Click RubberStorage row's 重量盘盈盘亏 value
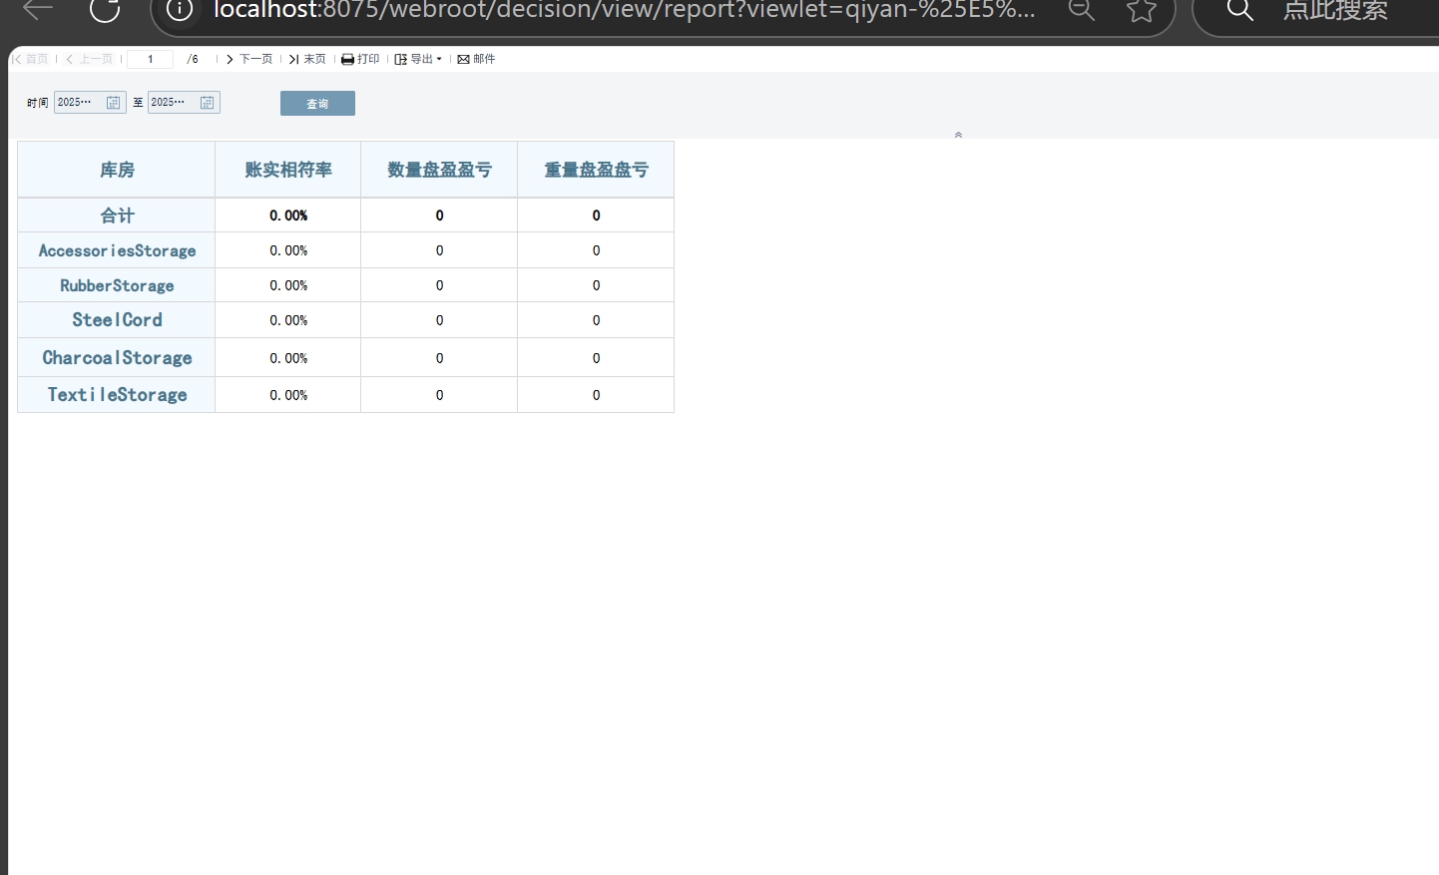This screenshot has width=1439, height=875. tap(596, 285)
